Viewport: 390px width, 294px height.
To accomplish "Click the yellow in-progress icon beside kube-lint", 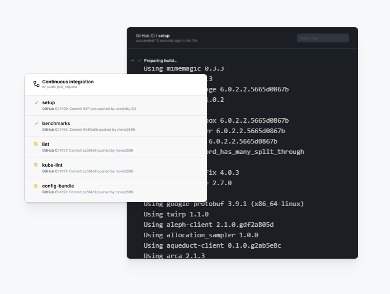I will click(x=36, y=165).
